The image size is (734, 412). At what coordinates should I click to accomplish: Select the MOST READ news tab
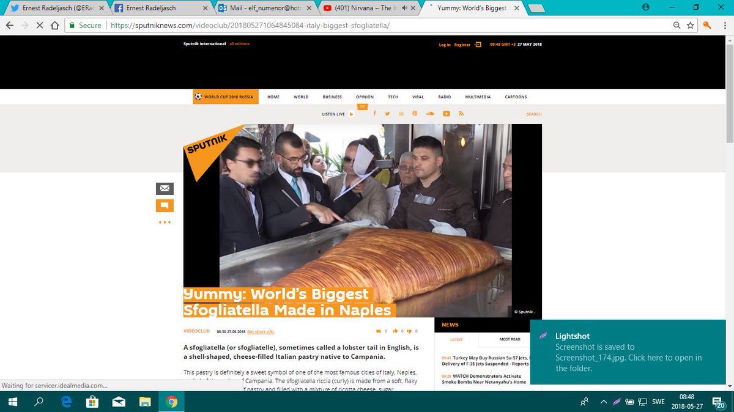pos(510,339)
